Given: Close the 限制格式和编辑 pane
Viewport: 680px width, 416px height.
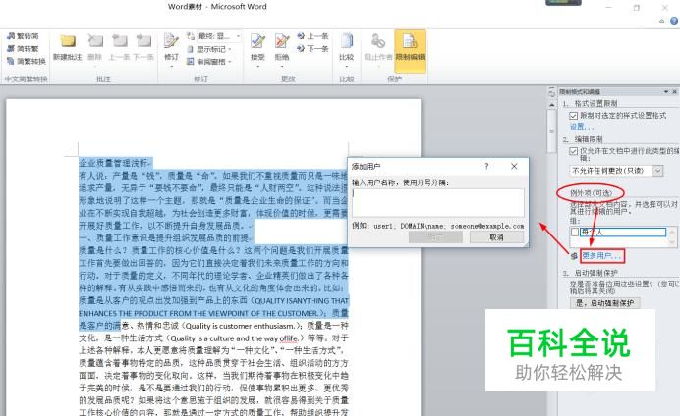Looking at the screenshot, I should [674, 92].
